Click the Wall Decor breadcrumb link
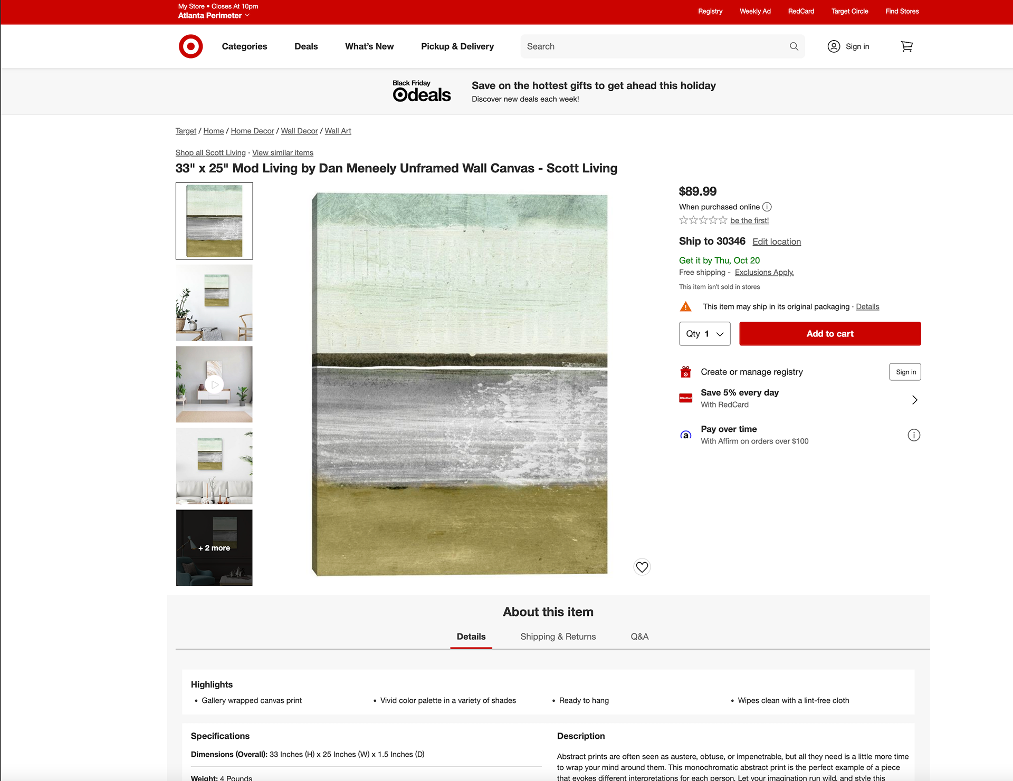 click(x=299, y=131)
